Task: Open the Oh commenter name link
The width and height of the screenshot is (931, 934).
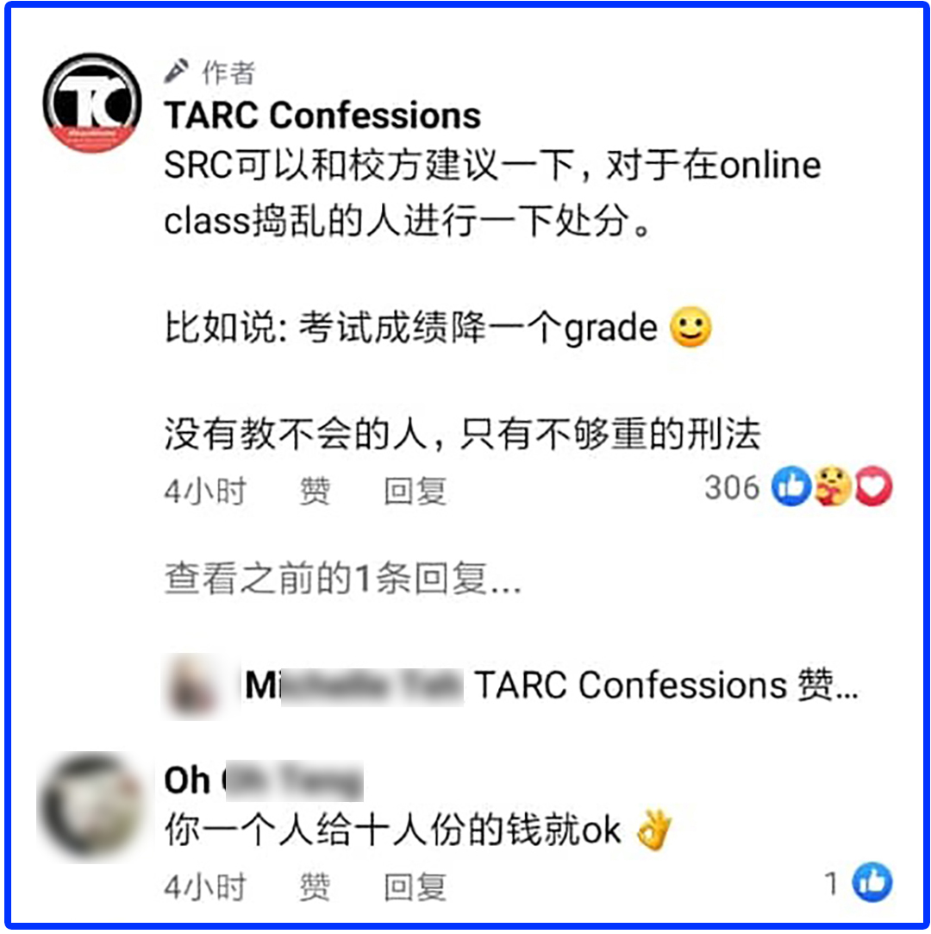Action: tap(263, 780)
